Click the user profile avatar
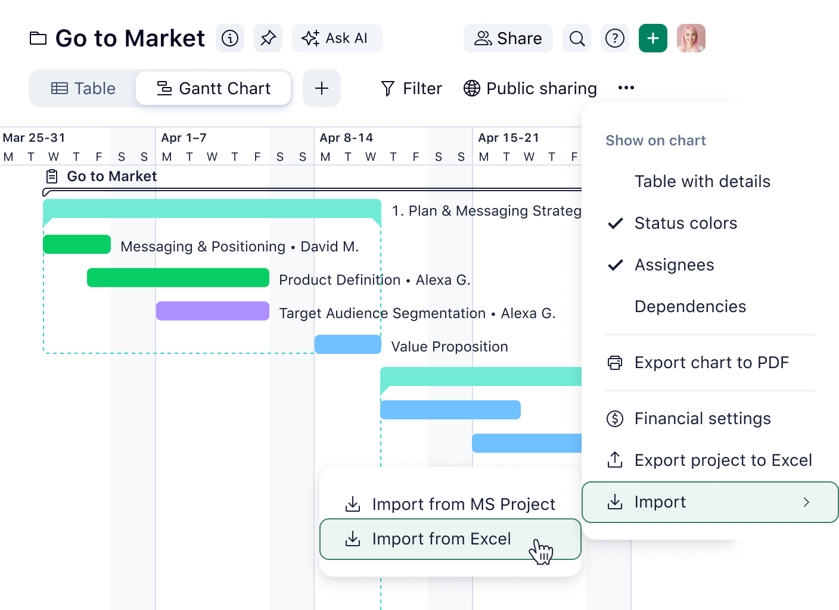The height and width of the screenshot is (610, 839). click(x=691, y=38)
